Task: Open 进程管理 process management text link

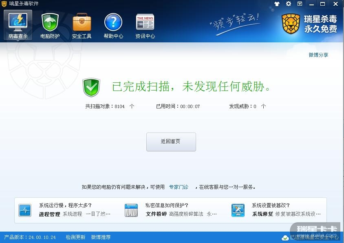Action: (49, 214)
